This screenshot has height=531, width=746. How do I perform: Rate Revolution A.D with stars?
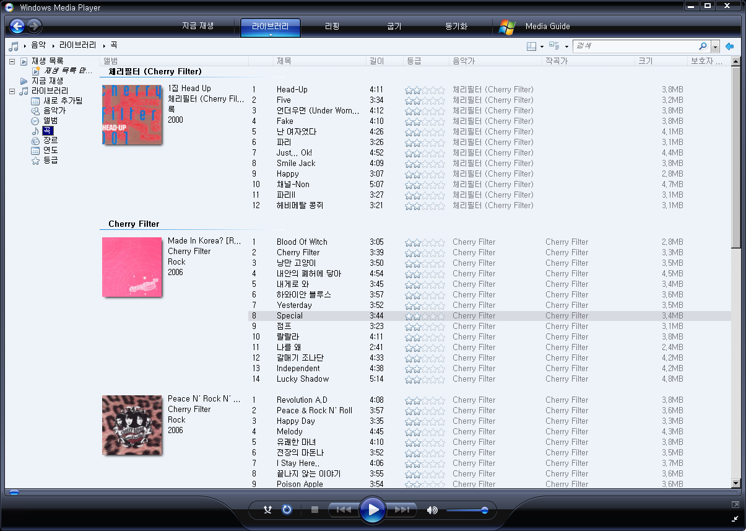point(425,400)
